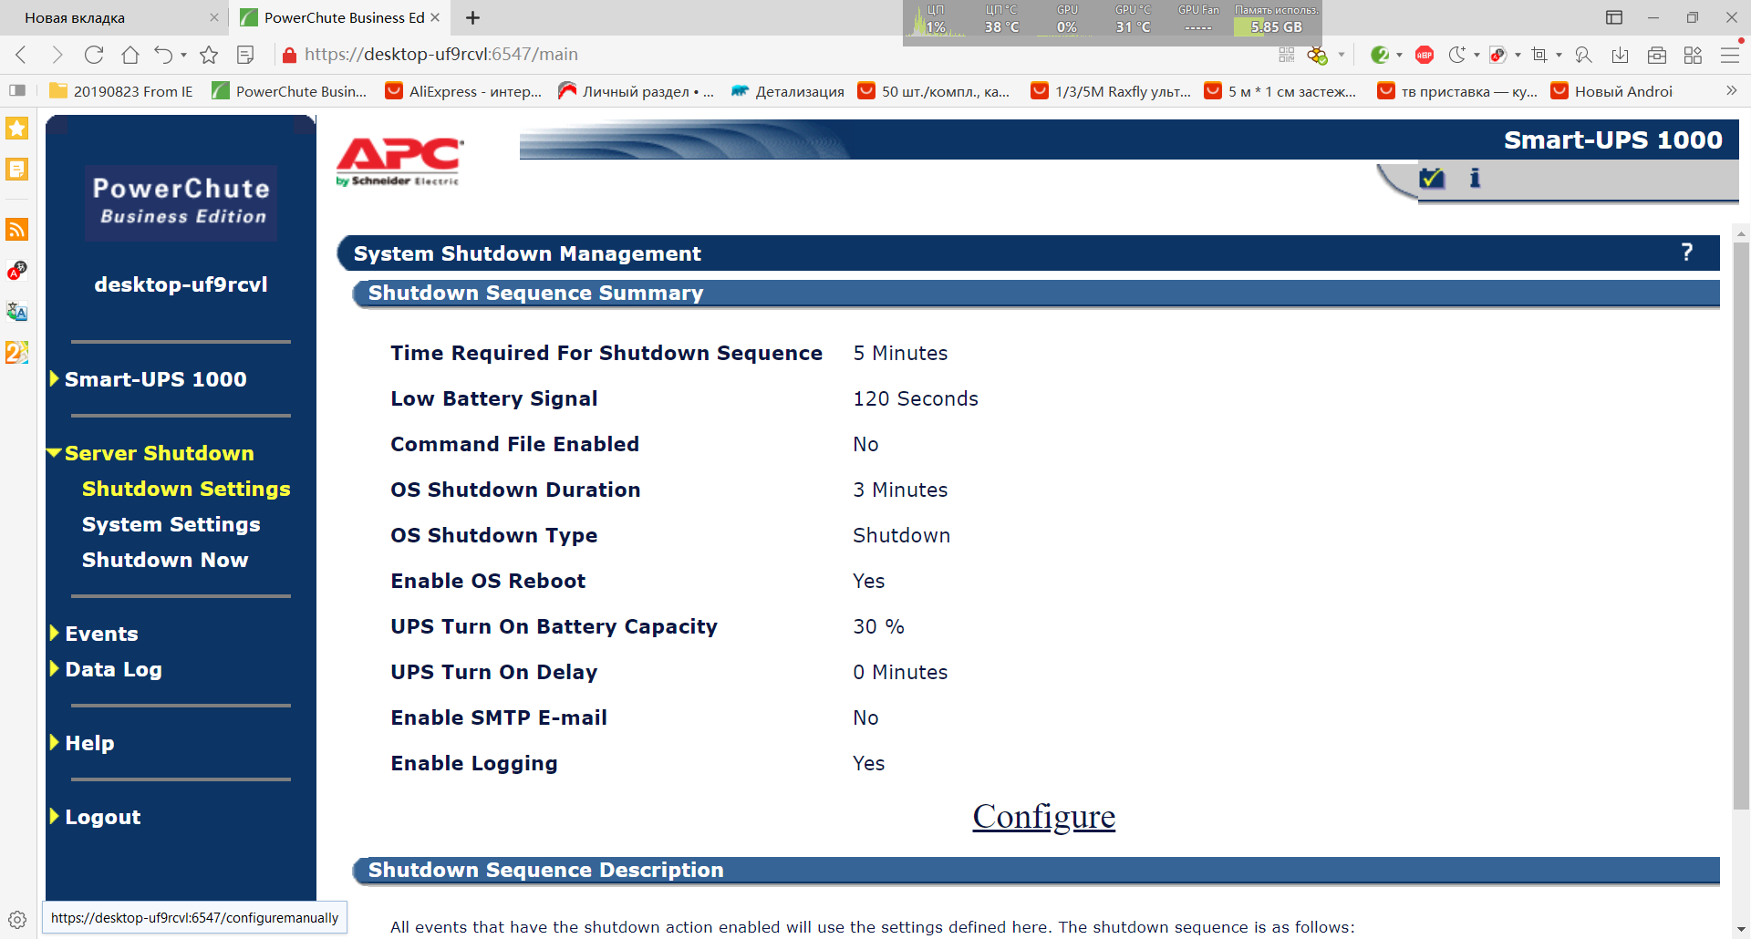1751x939 pixels.
Task: Open the AliExpress bookmark
Action: point(463,91)
